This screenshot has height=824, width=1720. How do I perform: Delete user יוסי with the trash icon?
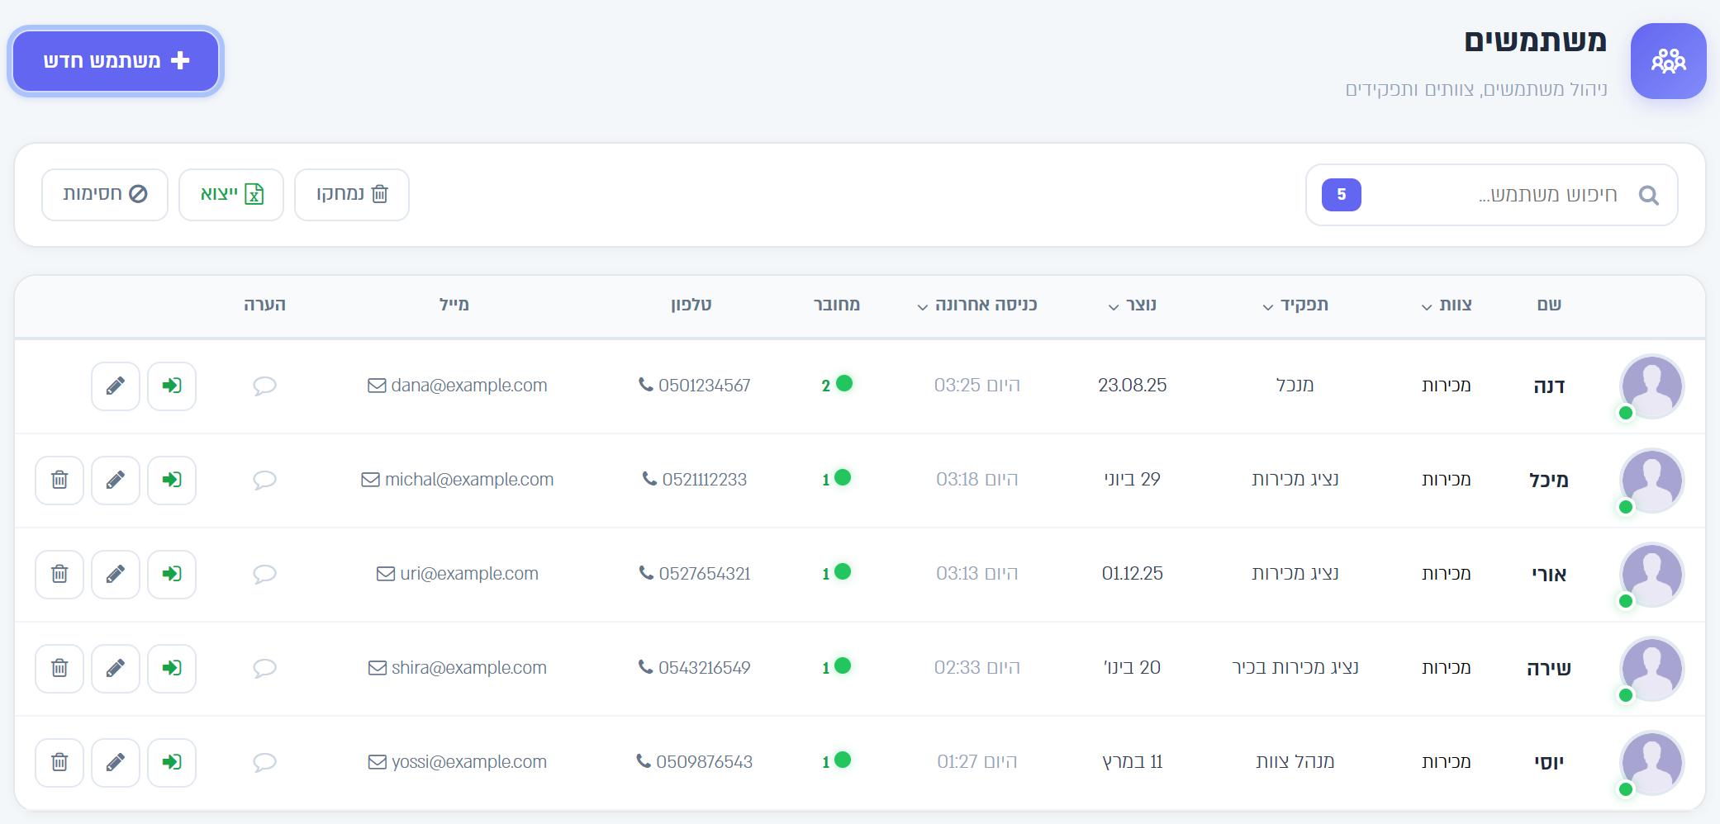coord(59,762)
